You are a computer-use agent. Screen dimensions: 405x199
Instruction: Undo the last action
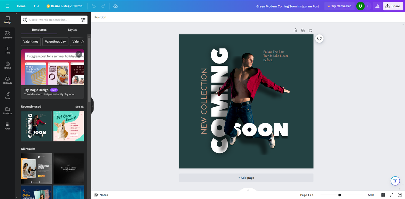point(93,6)
